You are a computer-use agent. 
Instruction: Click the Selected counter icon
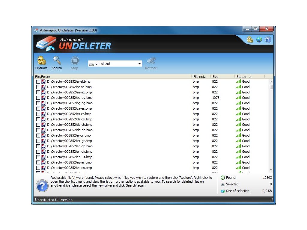(223, 184)
